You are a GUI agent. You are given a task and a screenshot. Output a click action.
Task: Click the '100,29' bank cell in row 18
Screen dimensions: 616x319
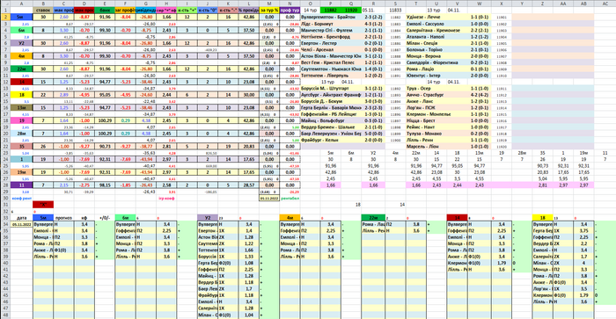tap(105, 120)
